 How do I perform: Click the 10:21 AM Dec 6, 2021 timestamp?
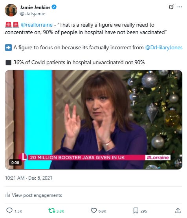click(29, 178)
